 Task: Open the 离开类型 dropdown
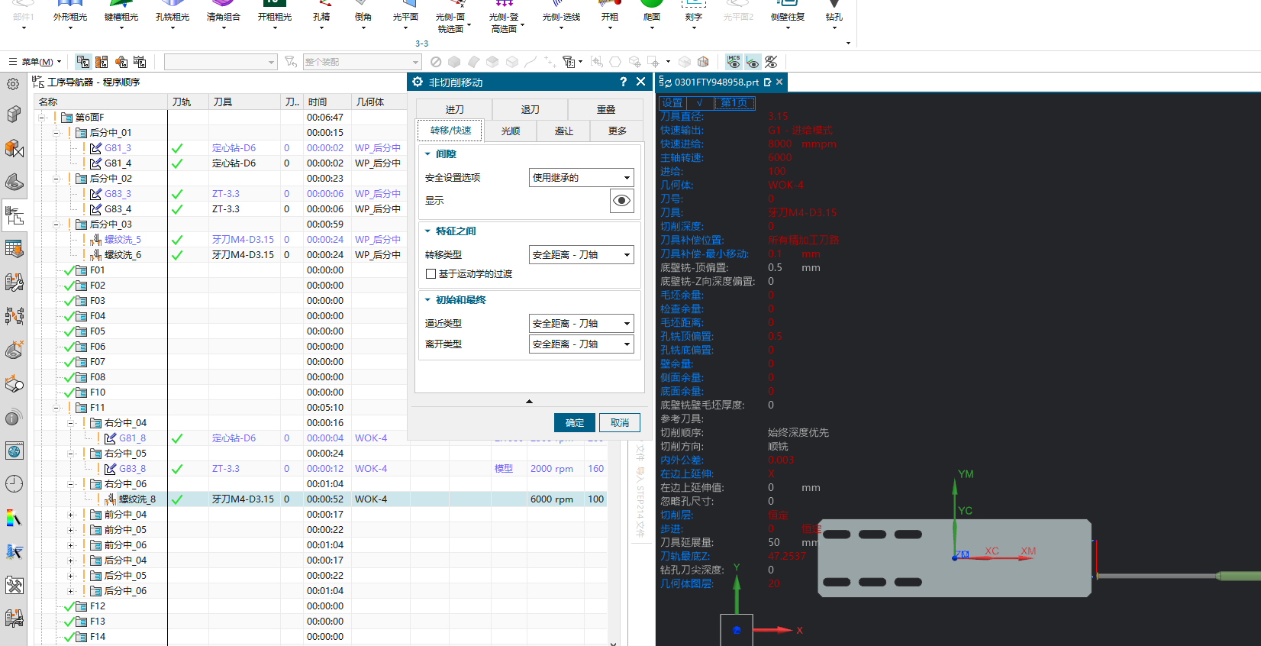click(582, 344)
